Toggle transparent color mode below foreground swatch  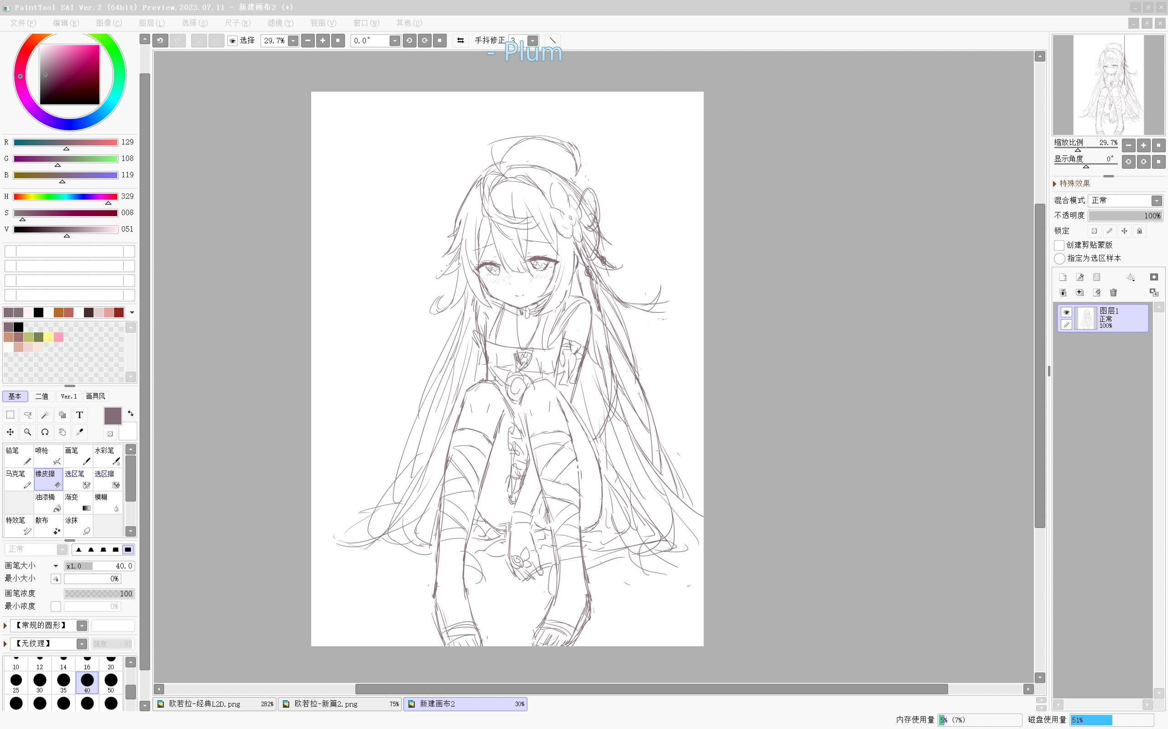pos(110,434)
